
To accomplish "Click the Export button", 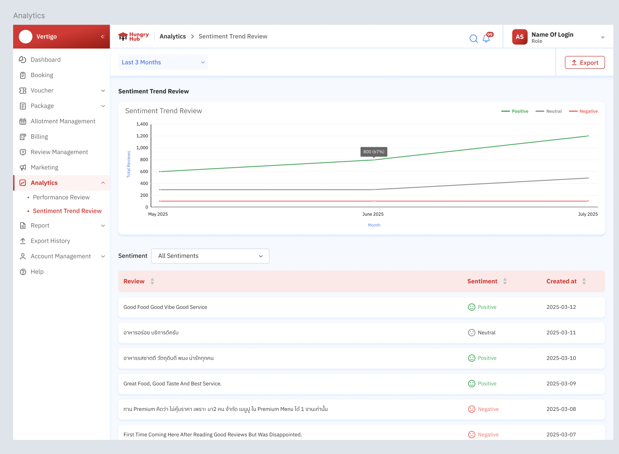I will click(x=585, y=63).
